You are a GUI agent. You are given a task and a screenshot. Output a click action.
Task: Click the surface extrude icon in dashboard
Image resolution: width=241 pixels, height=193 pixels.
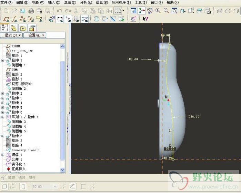tap(13, 187)
